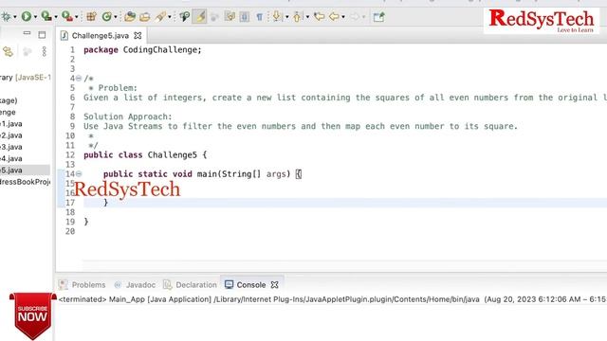This screenshot has width=607, height=341.
Task: Click the Search flashlight icon
Action: (160, 17)
